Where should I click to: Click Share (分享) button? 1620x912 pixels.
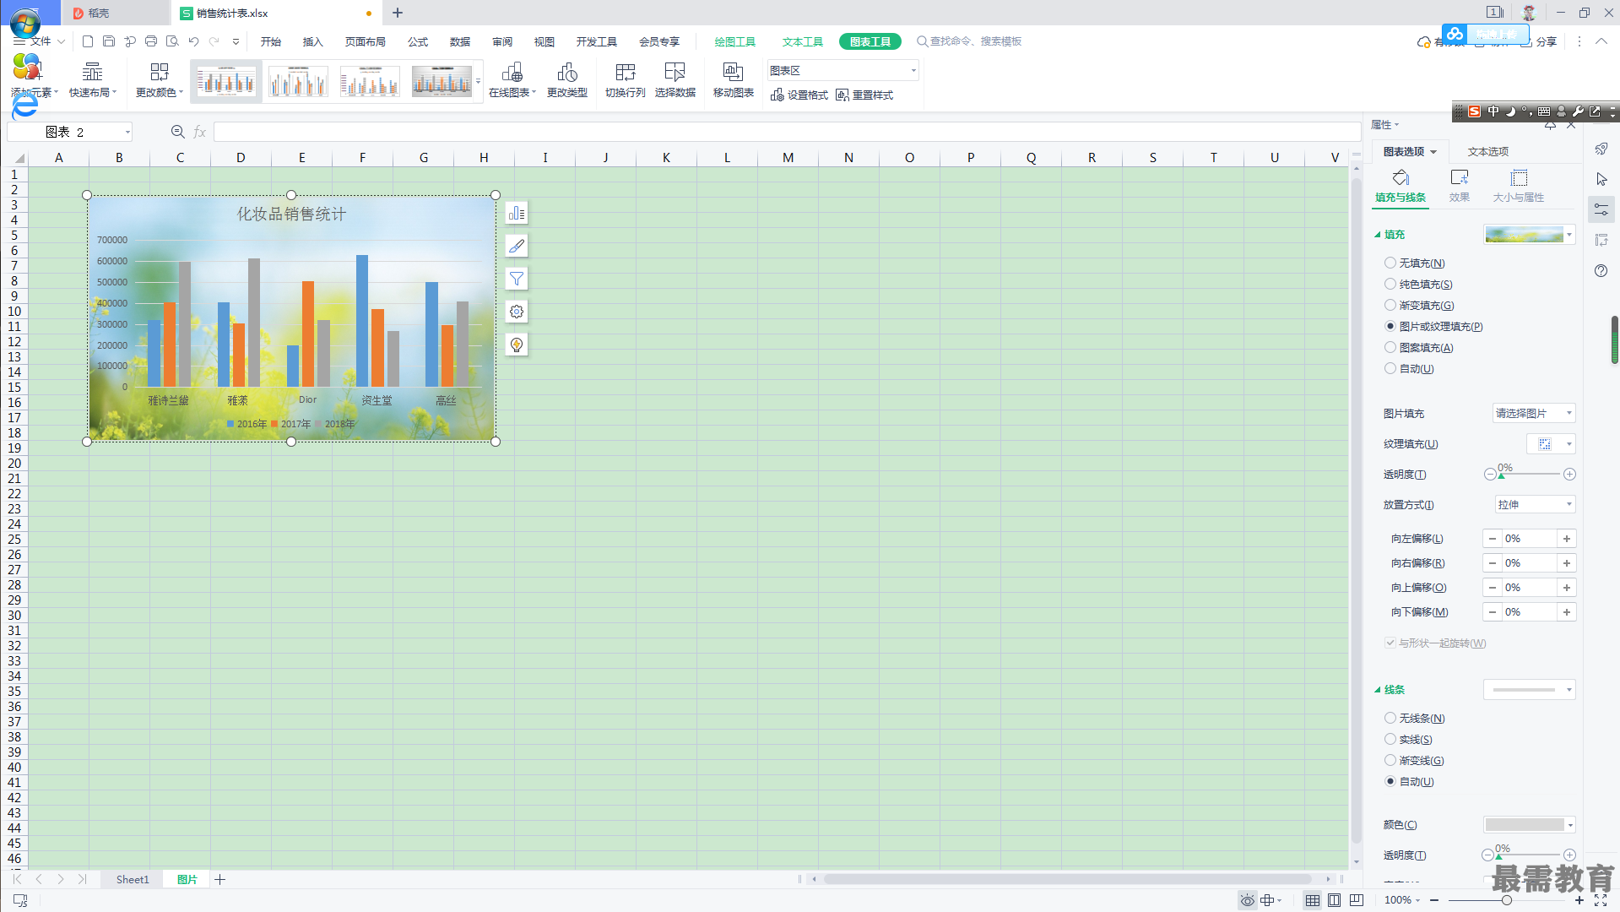(x=1539, y=41)
